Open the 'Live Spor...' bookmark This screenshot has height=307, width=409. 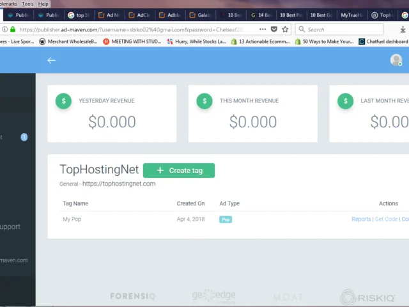click(x=17, y=42)
